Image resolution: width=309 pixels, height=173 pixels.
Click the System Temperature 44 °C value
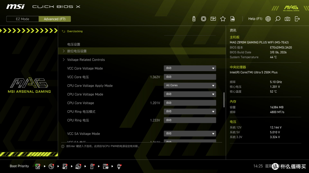[x=273, y=57]
